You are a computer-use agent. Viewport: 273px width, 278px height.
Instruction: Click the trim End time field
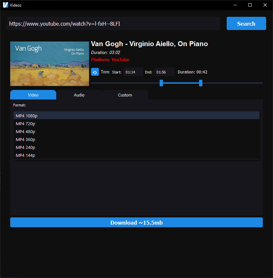coord(164,72)
